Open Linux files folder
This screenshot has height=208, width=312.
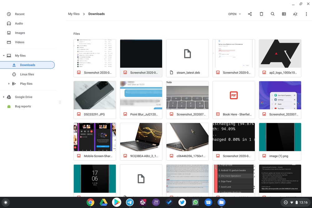[x=27, y=74]
